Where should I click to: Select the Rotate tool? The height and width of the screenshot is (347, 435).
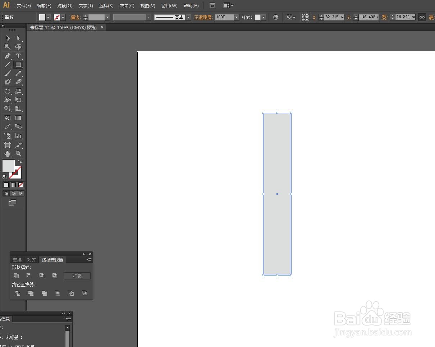click(8, 91)
